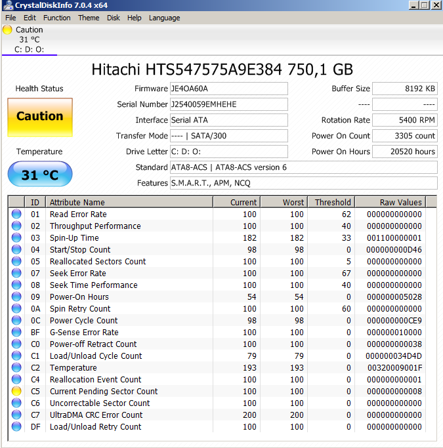Click blue status icon for Load/Unload Retry Count
The image size is (443, 448).
pyautogui.click(x=16, y=426)
